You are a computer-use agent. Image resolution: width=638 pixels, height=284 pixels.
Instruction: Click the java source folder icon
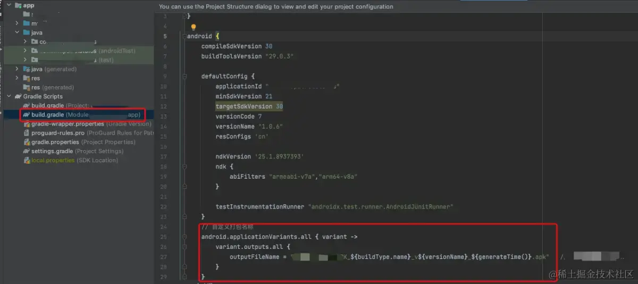point(27,32)
